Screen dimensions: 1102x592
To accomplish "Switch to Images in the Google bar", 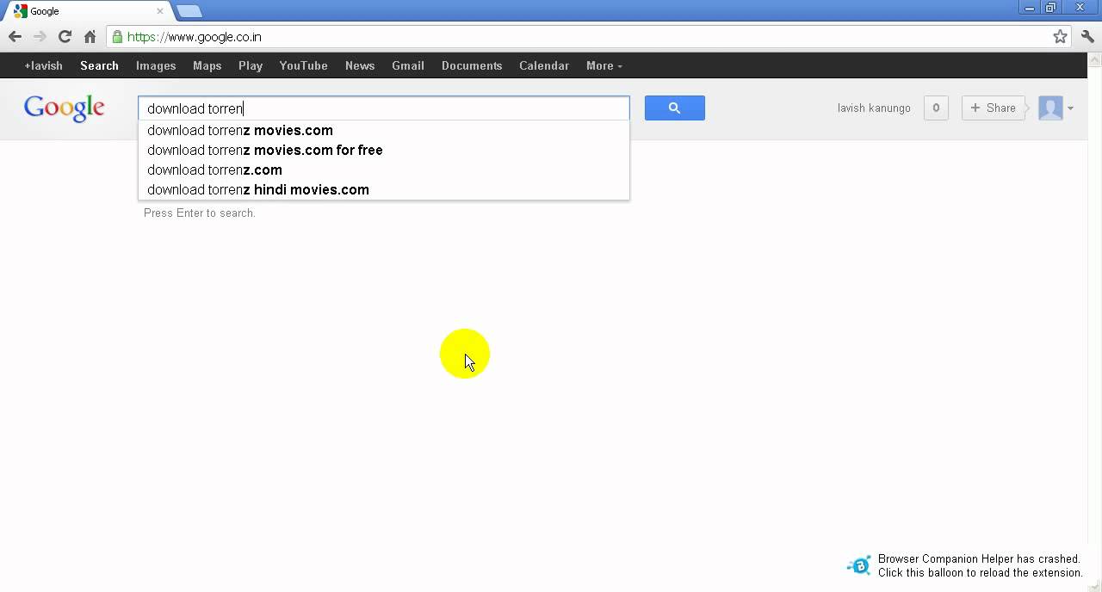I will [156, 65].
